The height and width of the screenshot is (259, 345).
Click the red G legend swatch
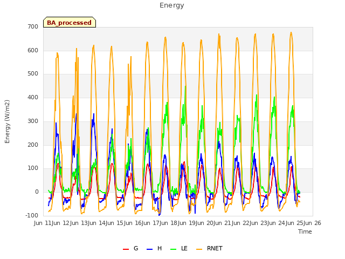pos(126,249)
